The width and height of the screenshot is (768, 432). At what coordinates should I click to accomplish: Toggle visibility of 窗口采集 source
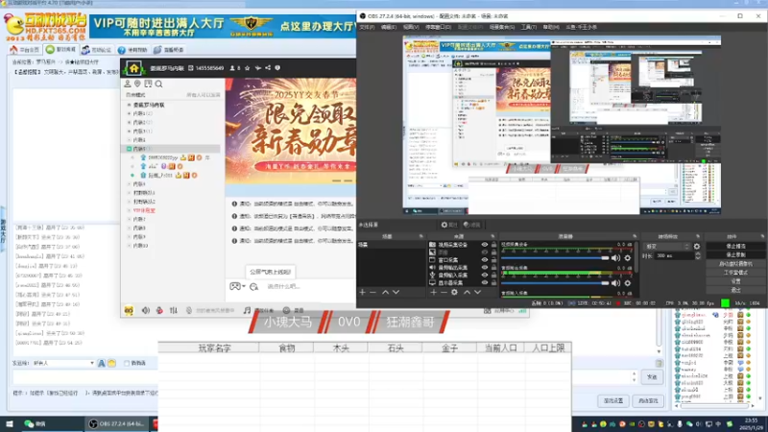point(485,260)
